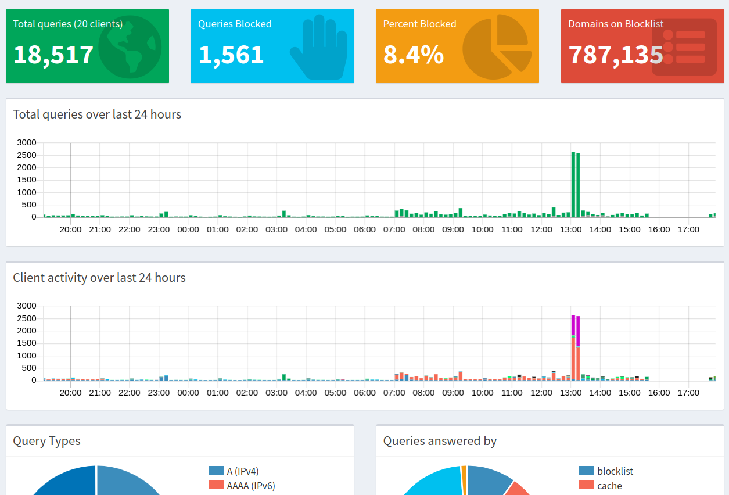
Task: Toggle the A (IPv4) legend label
Action: [243, 471]
